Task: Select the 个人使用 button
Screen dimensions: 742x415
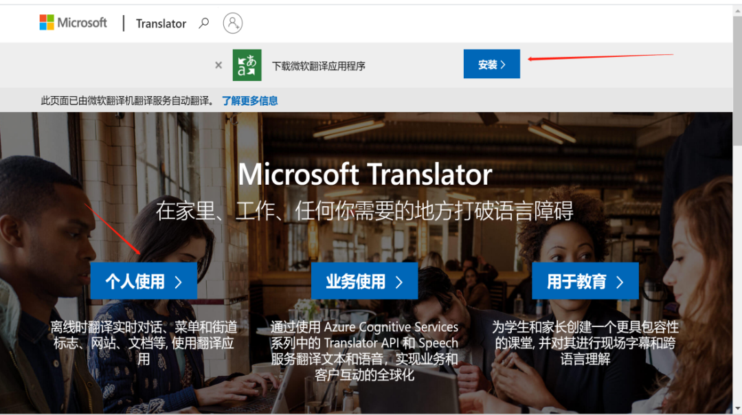Action: (144, 282)
